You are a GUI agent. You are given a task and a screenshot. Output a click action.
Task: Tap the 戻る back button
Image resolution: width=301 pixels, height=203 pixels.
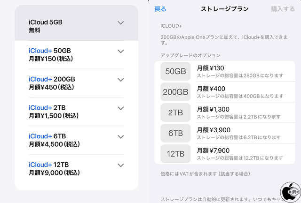tap(160, 9)
